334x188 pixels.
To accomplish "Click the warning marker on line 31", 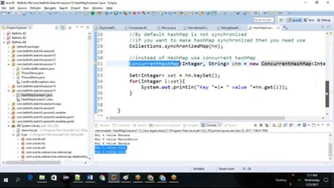I will point(96,64).
